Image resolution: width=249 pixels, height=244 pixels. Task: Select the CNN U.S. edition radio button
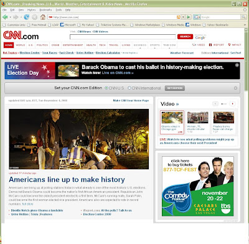106,88
